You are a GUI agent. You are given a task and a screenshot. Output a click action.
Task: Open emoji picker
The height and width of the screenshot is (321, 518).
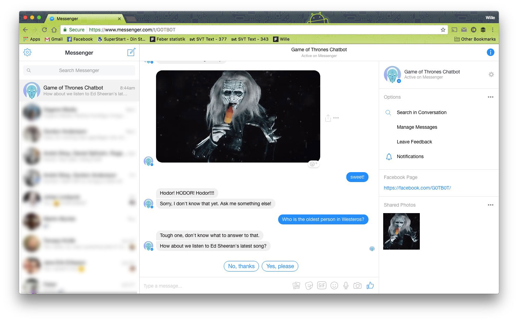(x=334, y=285)
